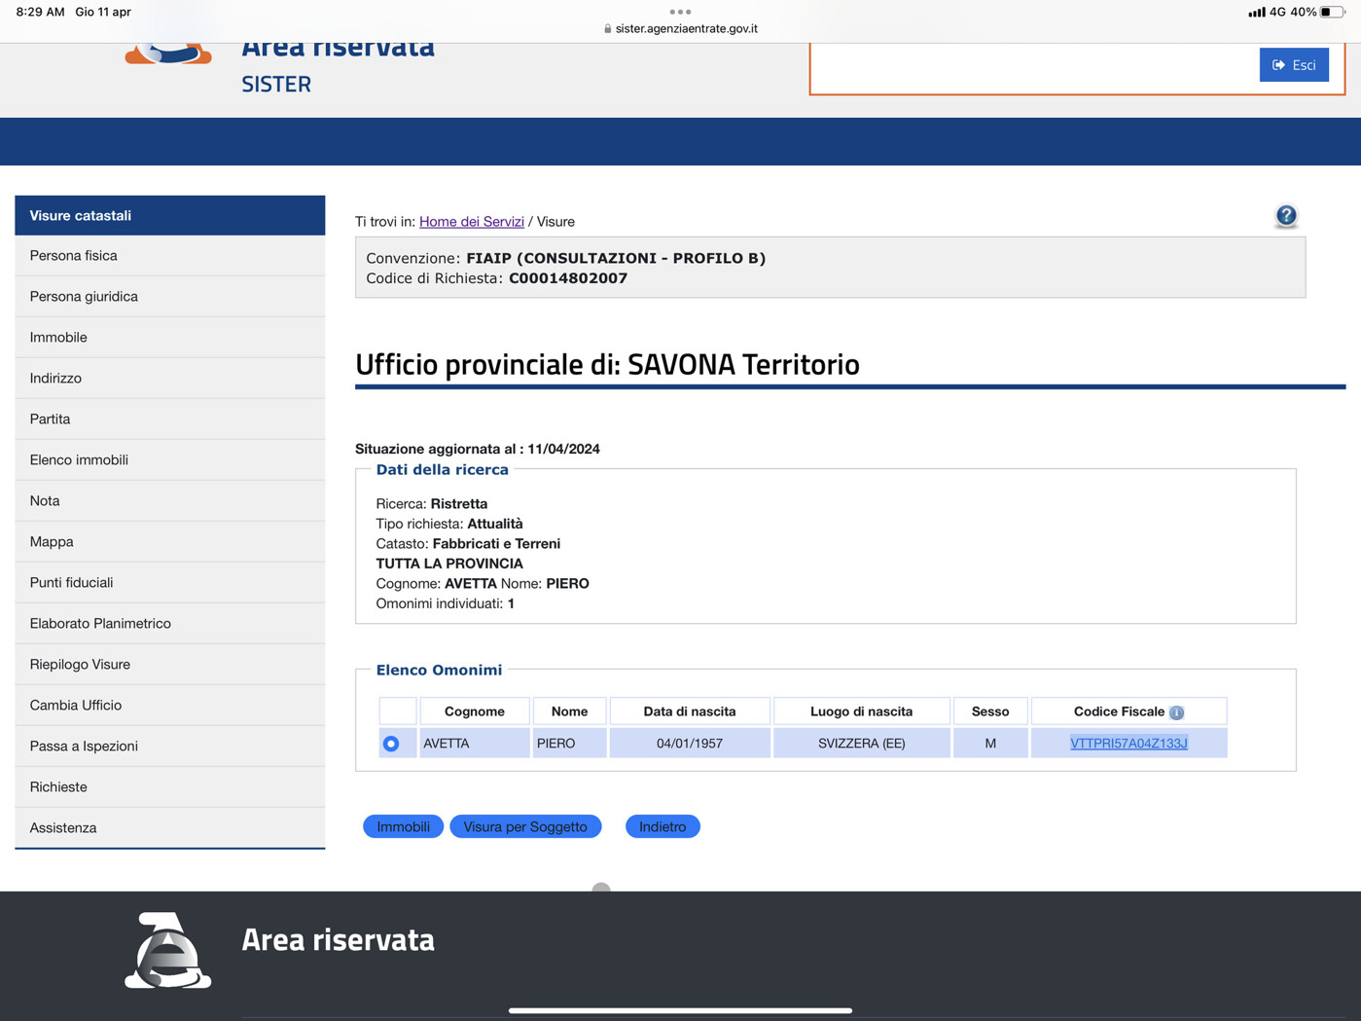The image size is (1361, 1021).
Task: Go back with the Indietro button
Action: tap(663, 826)
